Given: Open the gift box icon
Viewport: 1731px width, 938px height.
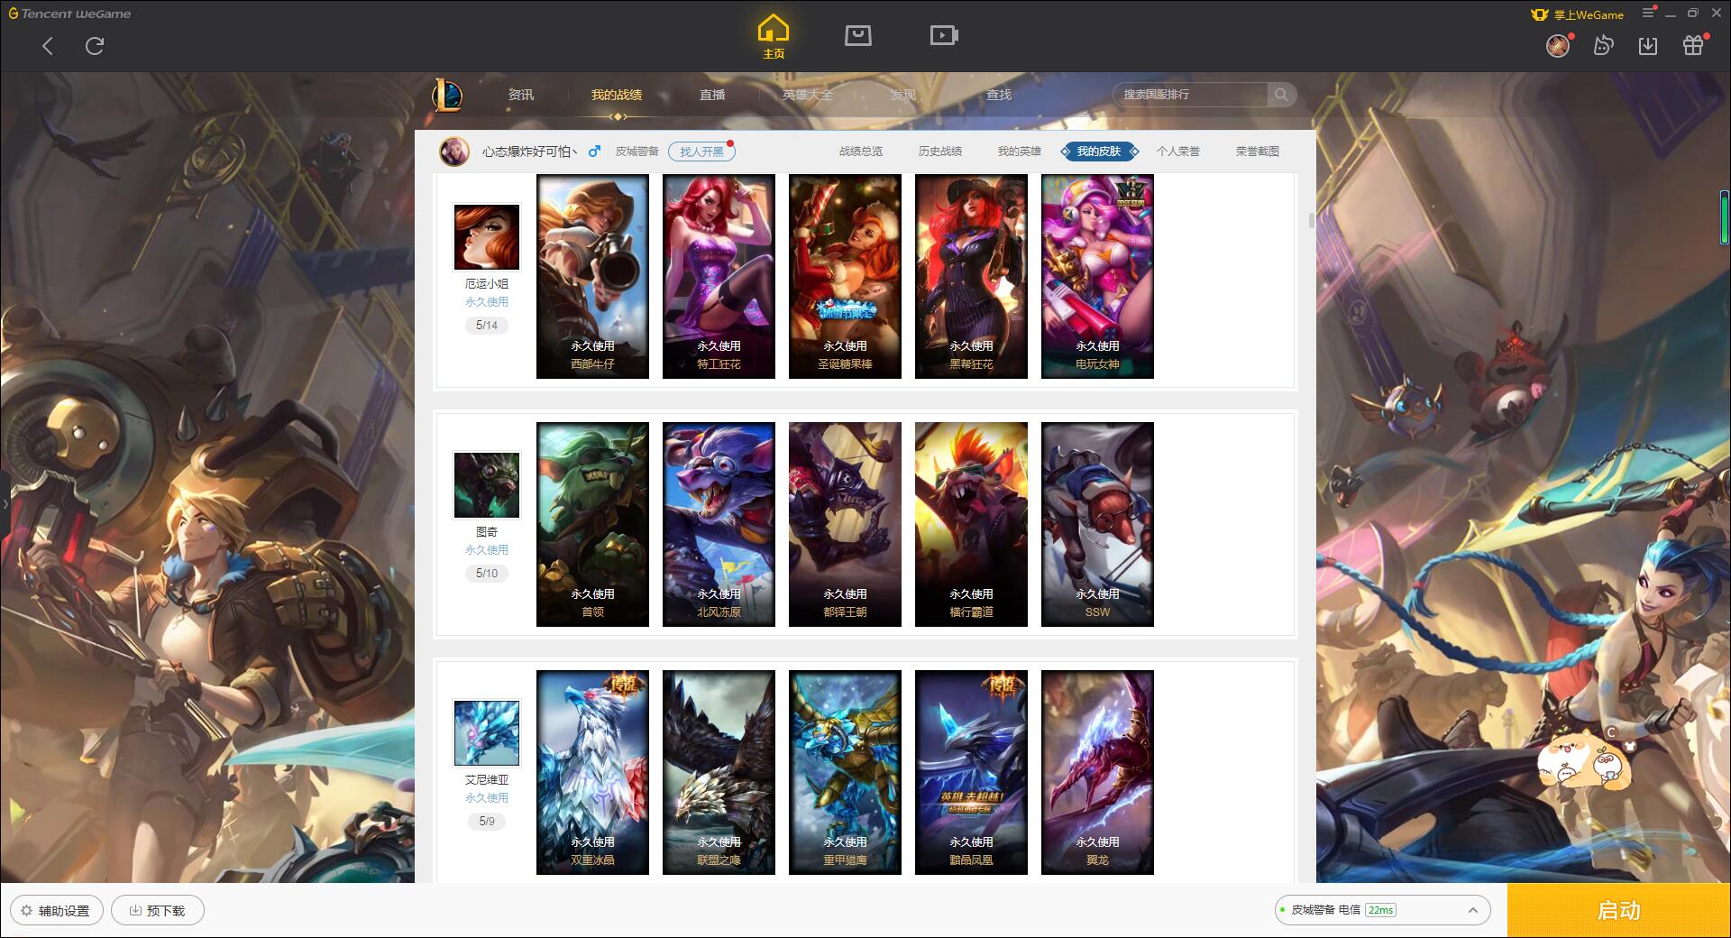Looking at the screenshot, I should 1693,45.
